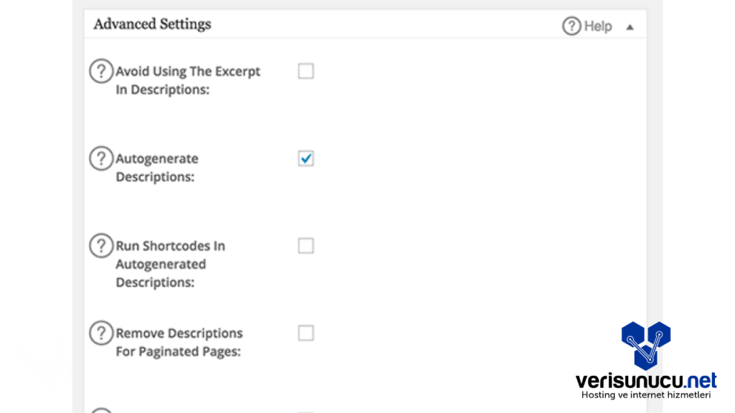Open help for Avoid Using The Excerpt

(101, 71)
